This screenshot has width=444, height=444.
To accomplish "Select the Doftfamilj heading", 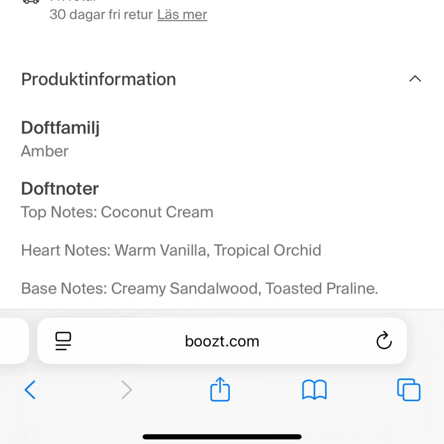I will pos(60,128).
